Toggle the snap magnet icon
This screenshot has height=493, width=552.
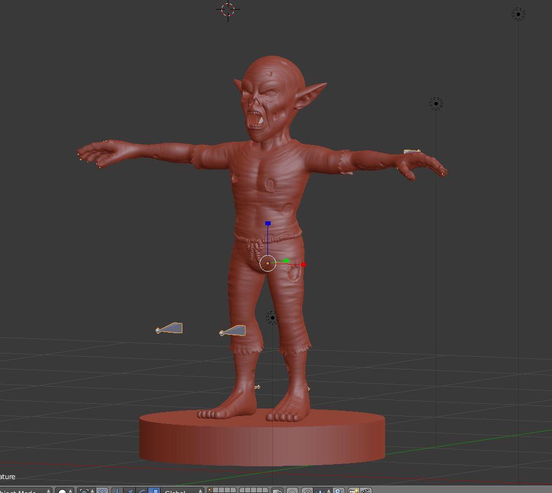pos(307,491)
